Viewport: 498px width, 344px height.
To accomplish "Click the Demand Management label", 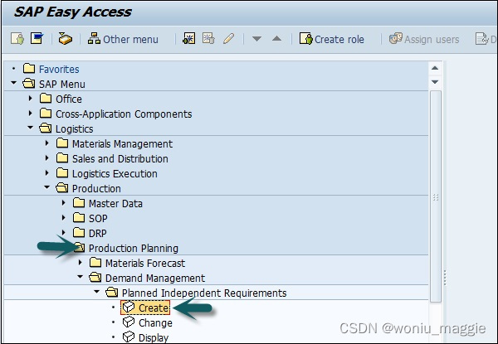I will pyautogui.click(x=155, y=278).
